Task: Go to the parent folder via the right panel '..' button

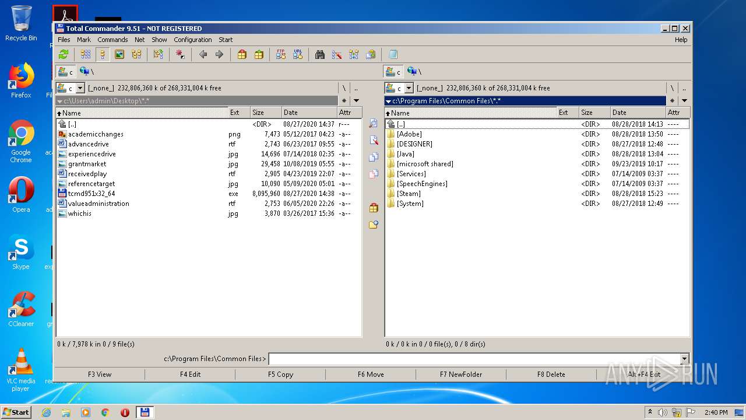Action: [x=684, y=88]
